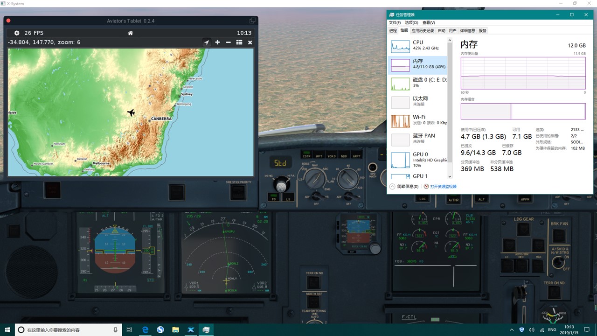
Task: Toggle CSTR button on EFIS panel
Action: point(306,154)
